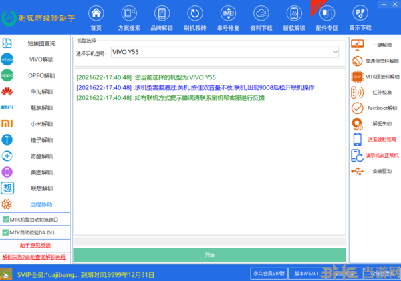The width and height of the screenshot is (401, 281).
Task: Click the 进系统秒账号 phone icon
Action: (358, 139)
